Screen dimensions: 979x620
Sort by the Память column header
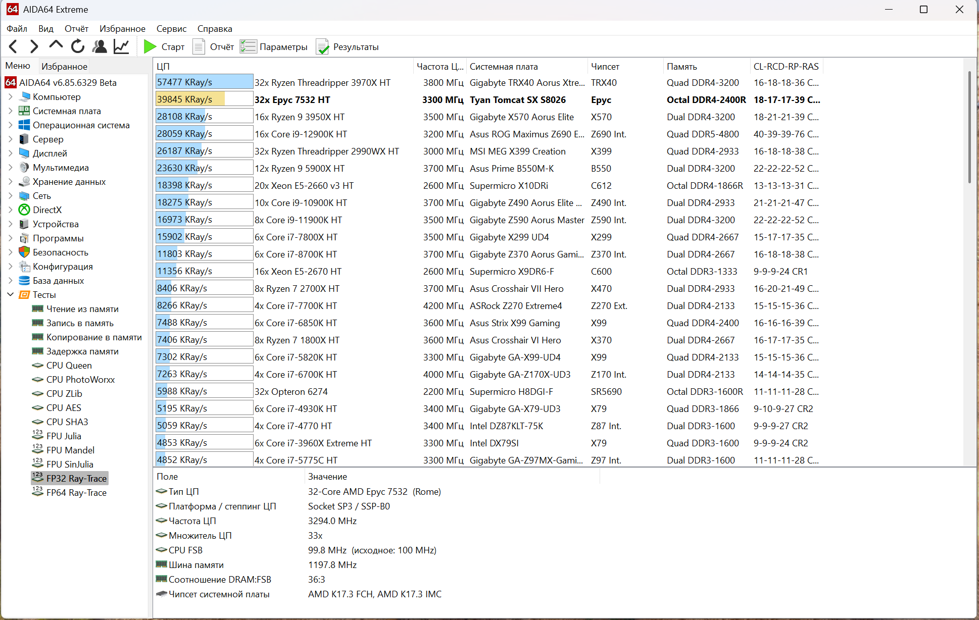pos(681,67)
